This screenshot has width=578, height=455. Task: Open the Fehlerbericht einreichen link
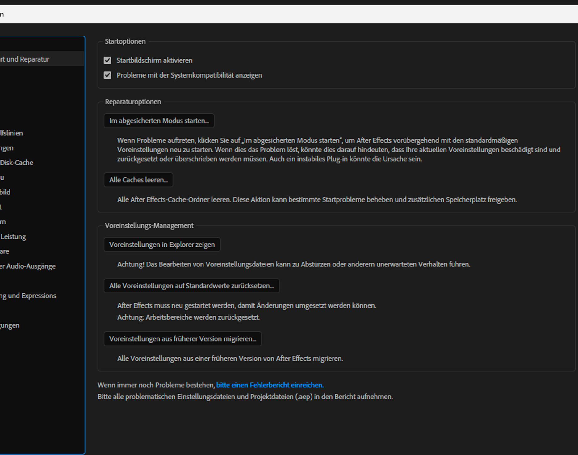pyautogui.click(x=270, y=385)
